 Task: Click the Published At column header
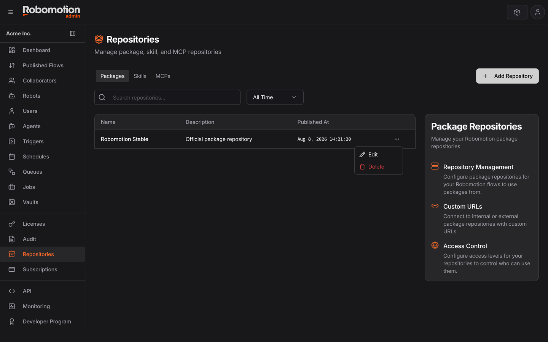pyautogui.click(x=313, y=122)
